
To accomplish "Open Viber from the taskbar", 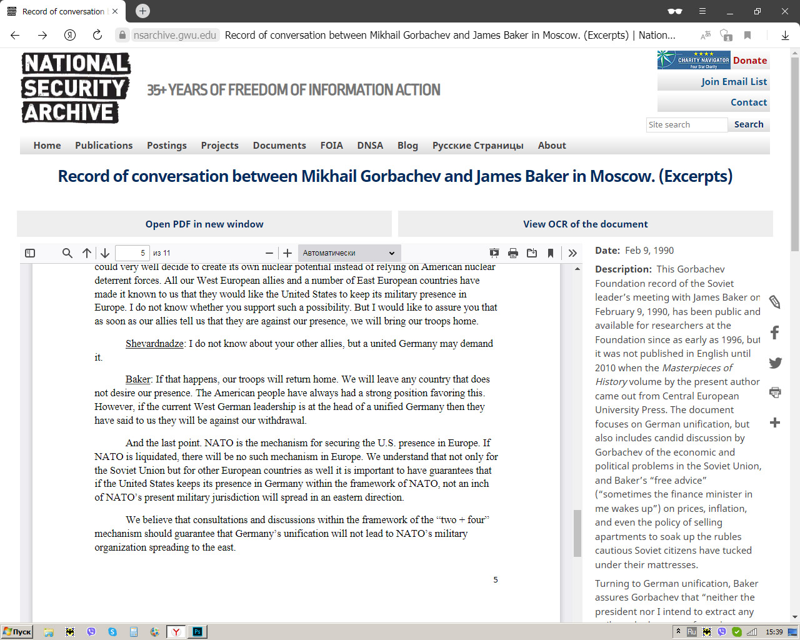I will [x=91, y=632].
